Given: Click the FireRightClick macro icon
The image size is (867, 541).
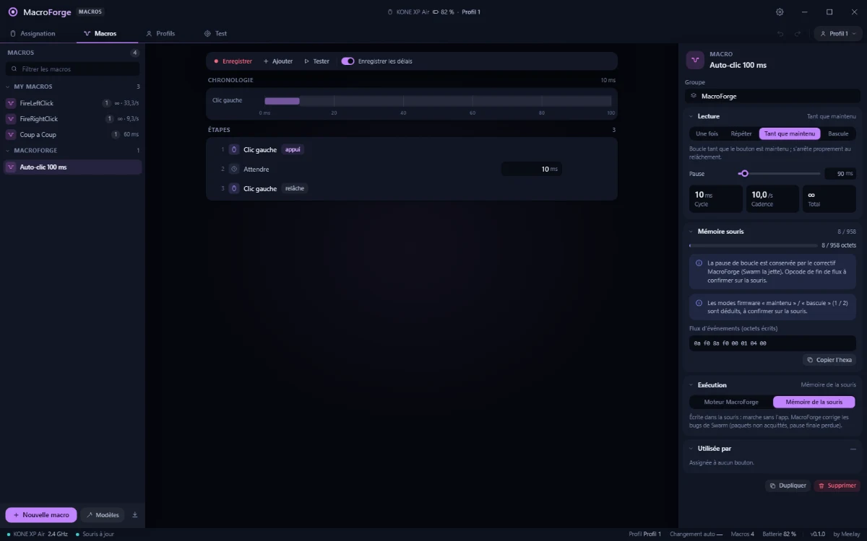Looking at the screenshot, I should (x=11, y=119).
